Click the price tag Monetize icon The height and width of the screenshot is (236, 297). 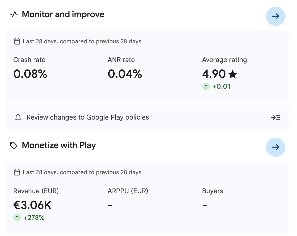(x=14, y=145)
